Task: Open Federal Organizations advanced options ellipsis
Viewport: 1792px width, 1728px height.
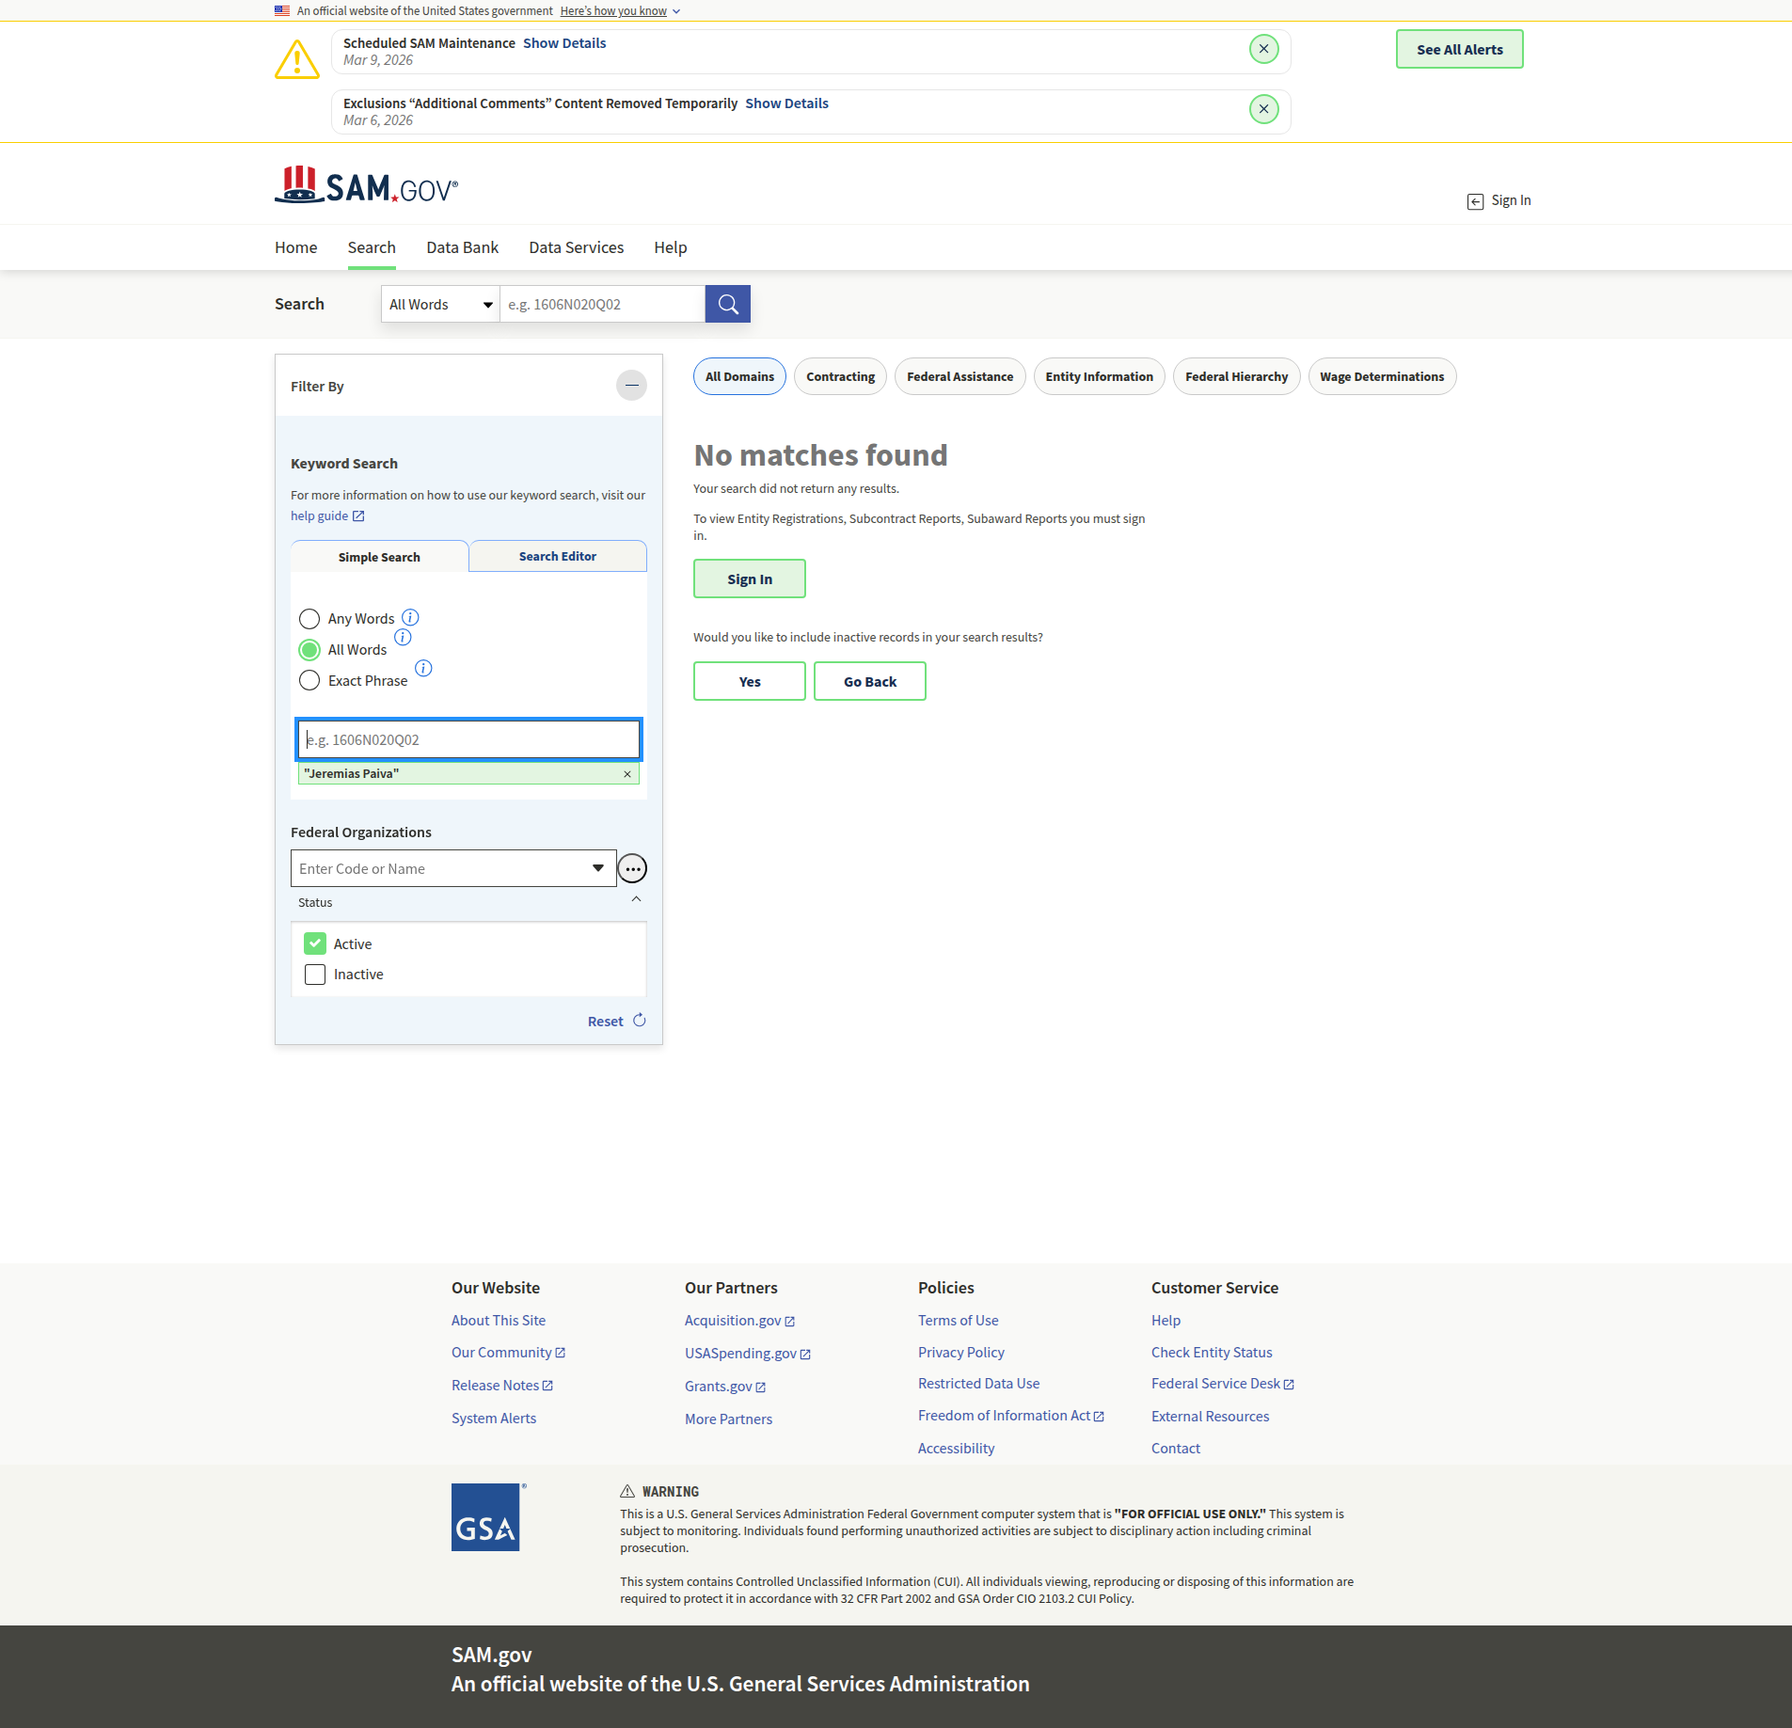Action: click(632, 868)
